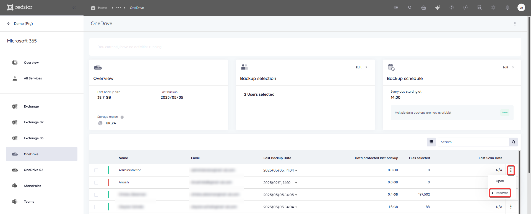531x214 pixels.
Task: Open the help question mark icon
Action: click(x=452, y=7)
